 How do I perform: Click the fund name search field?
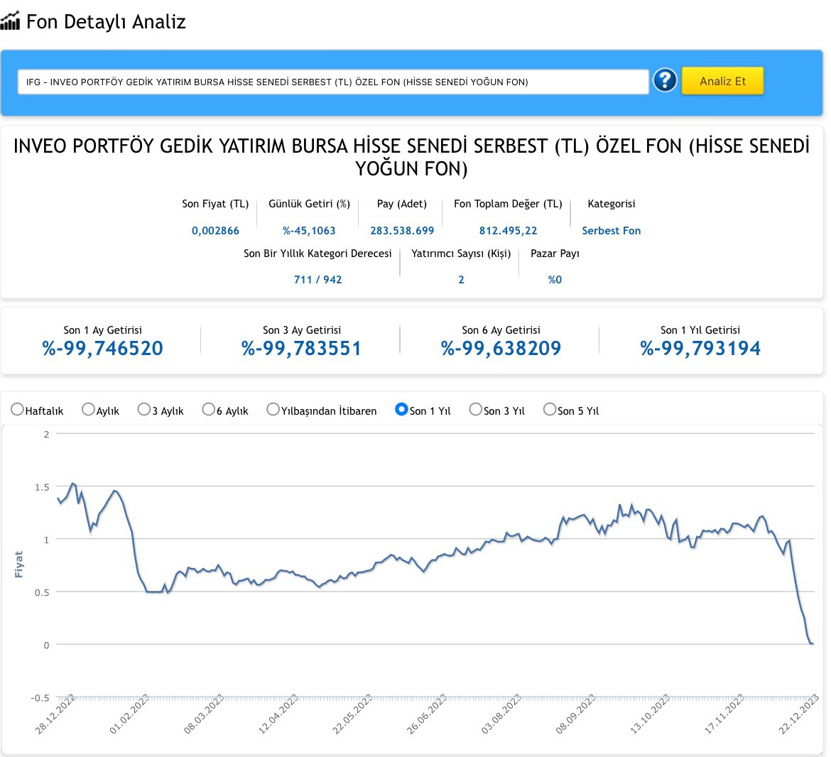(x=333, y=82)
